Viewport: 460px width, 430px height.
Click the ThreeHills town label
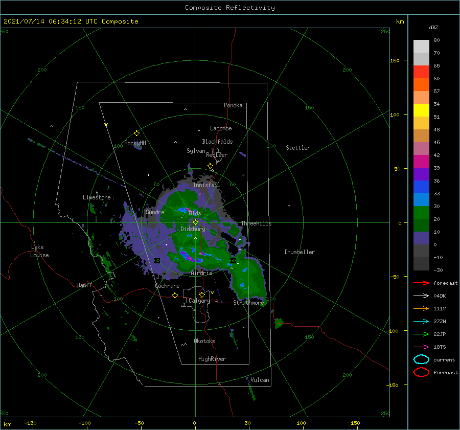pos(257,223)
